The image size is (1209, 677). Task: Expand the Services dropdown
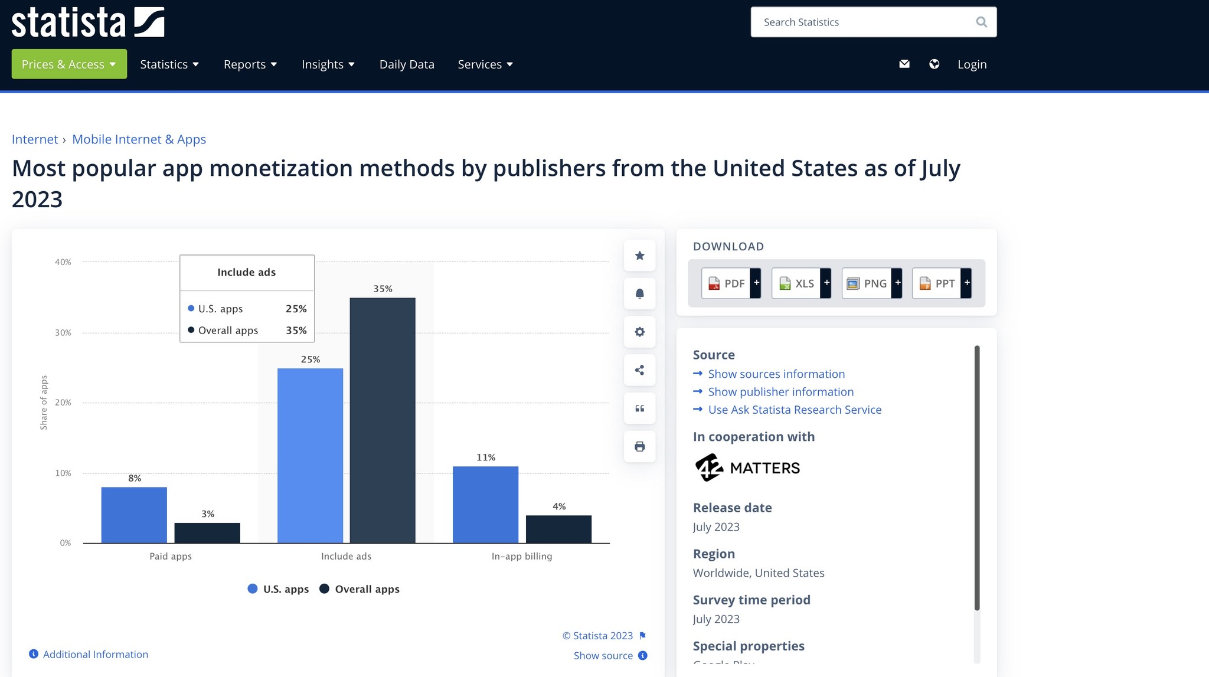pyautogui.click(x=485, y=64)
